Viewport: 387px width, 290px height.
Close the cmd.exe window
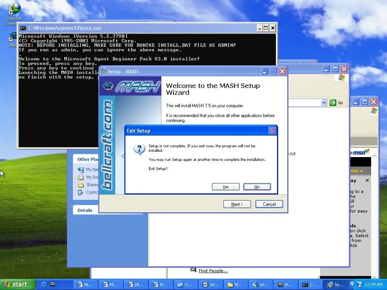click(x=273, y=28)
